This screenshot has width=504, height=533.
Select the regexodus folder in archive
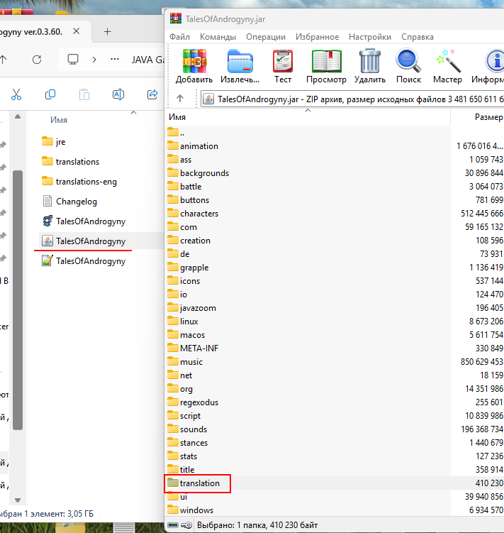(193, 402)
